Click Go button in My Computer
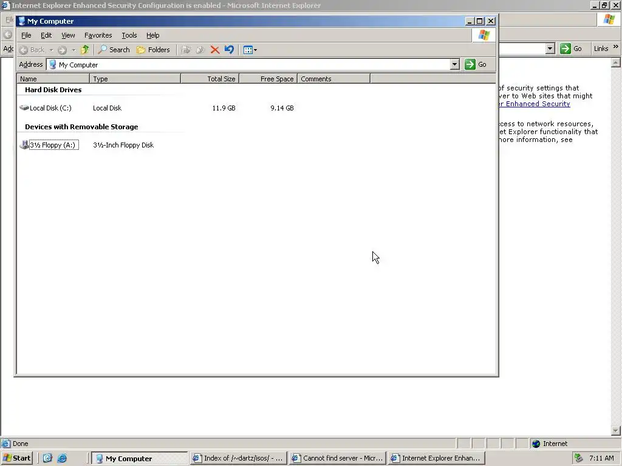Viewport: 622px width, 466px height. pyautogui.click(x=476, y=64)
